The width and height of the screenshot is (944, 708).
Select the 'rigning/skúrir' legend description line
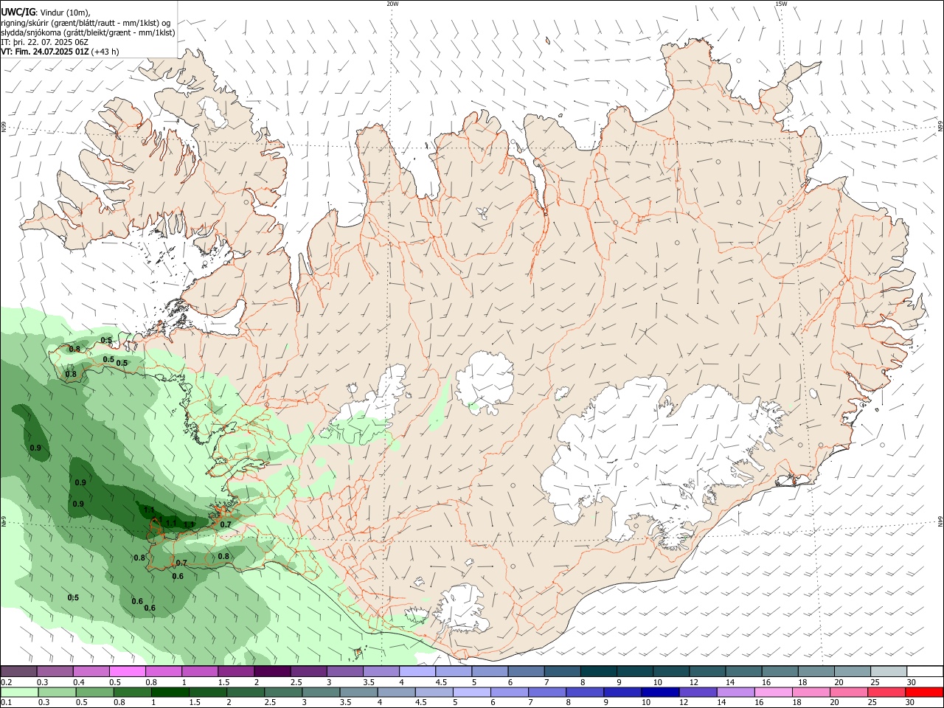pyautogui.click(x=86, y=23)
